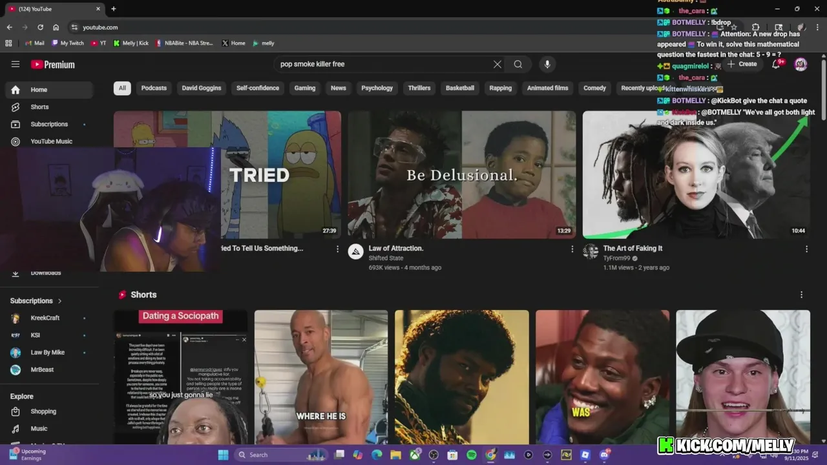Open the Mail bookmark
Screen dimensions: 827x465
pos(35,43)
